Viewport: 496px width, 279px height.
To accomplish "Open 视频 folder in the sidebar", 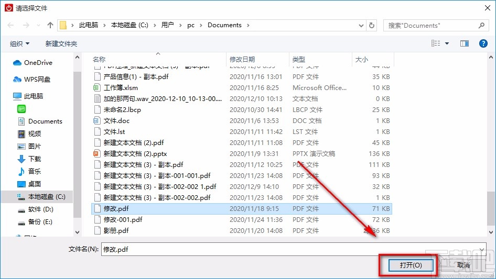I will tap(29, 134).
